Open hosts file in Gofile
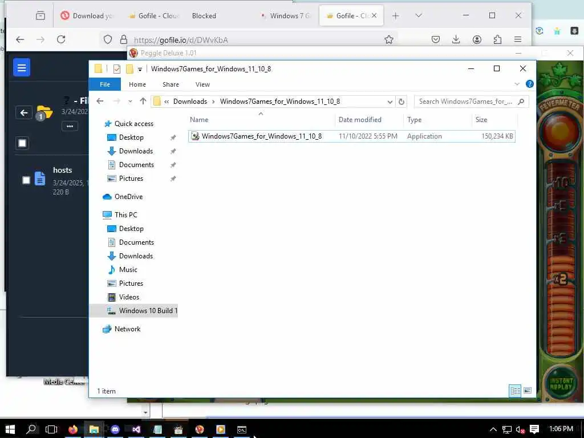 63,170
